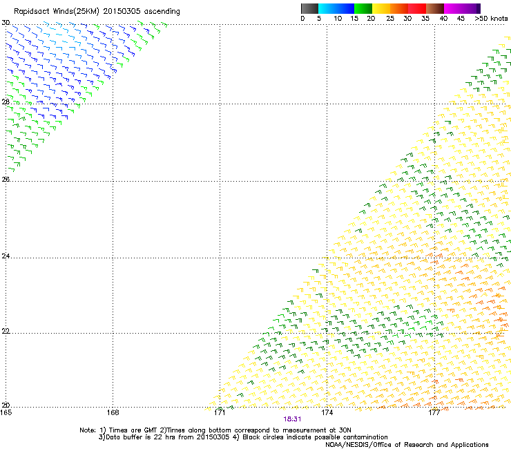The height and width of the screenshot is (449, 511).
Task: Select the green 15-20 knots legend swatch
Action: [363, 8]
